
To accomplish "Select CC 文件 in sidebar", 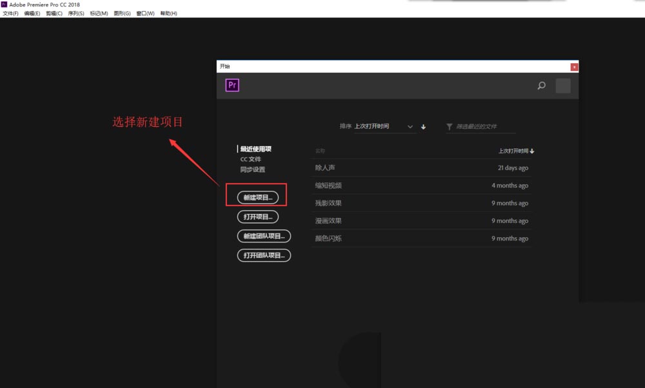I will pos(250,159).
